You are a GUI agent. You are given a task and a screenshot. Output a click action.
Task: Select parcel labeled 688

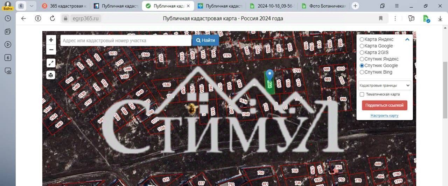(x=378, y=164)
